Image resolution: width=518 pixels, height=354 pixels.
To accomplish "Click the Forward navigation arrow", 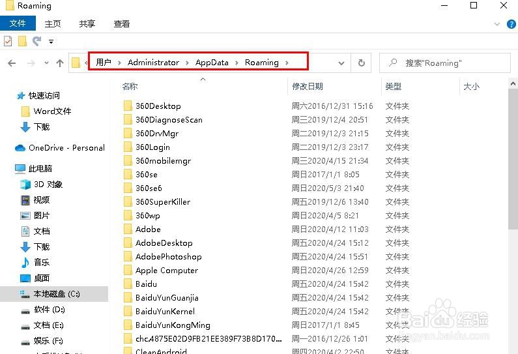I will tap(31, 63).
